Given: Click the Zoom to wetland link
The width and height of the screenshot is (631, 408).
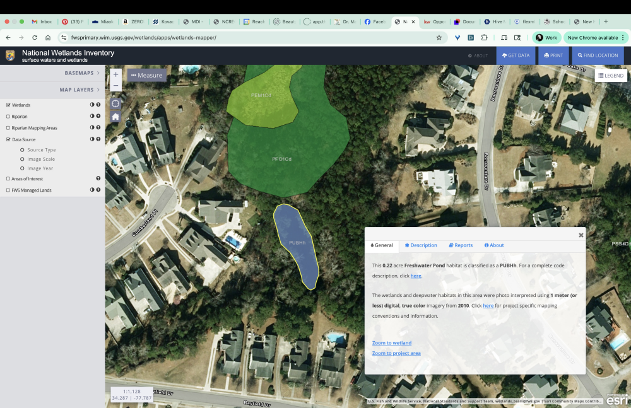Looking at the screenshot, I should (x=392, y=343).
